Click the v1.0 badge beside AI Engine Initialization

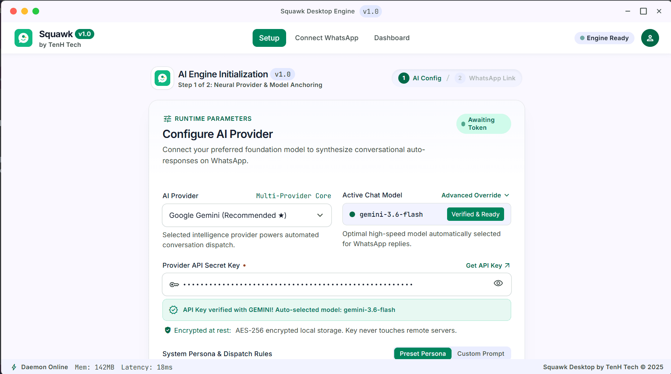pos(283,74)
